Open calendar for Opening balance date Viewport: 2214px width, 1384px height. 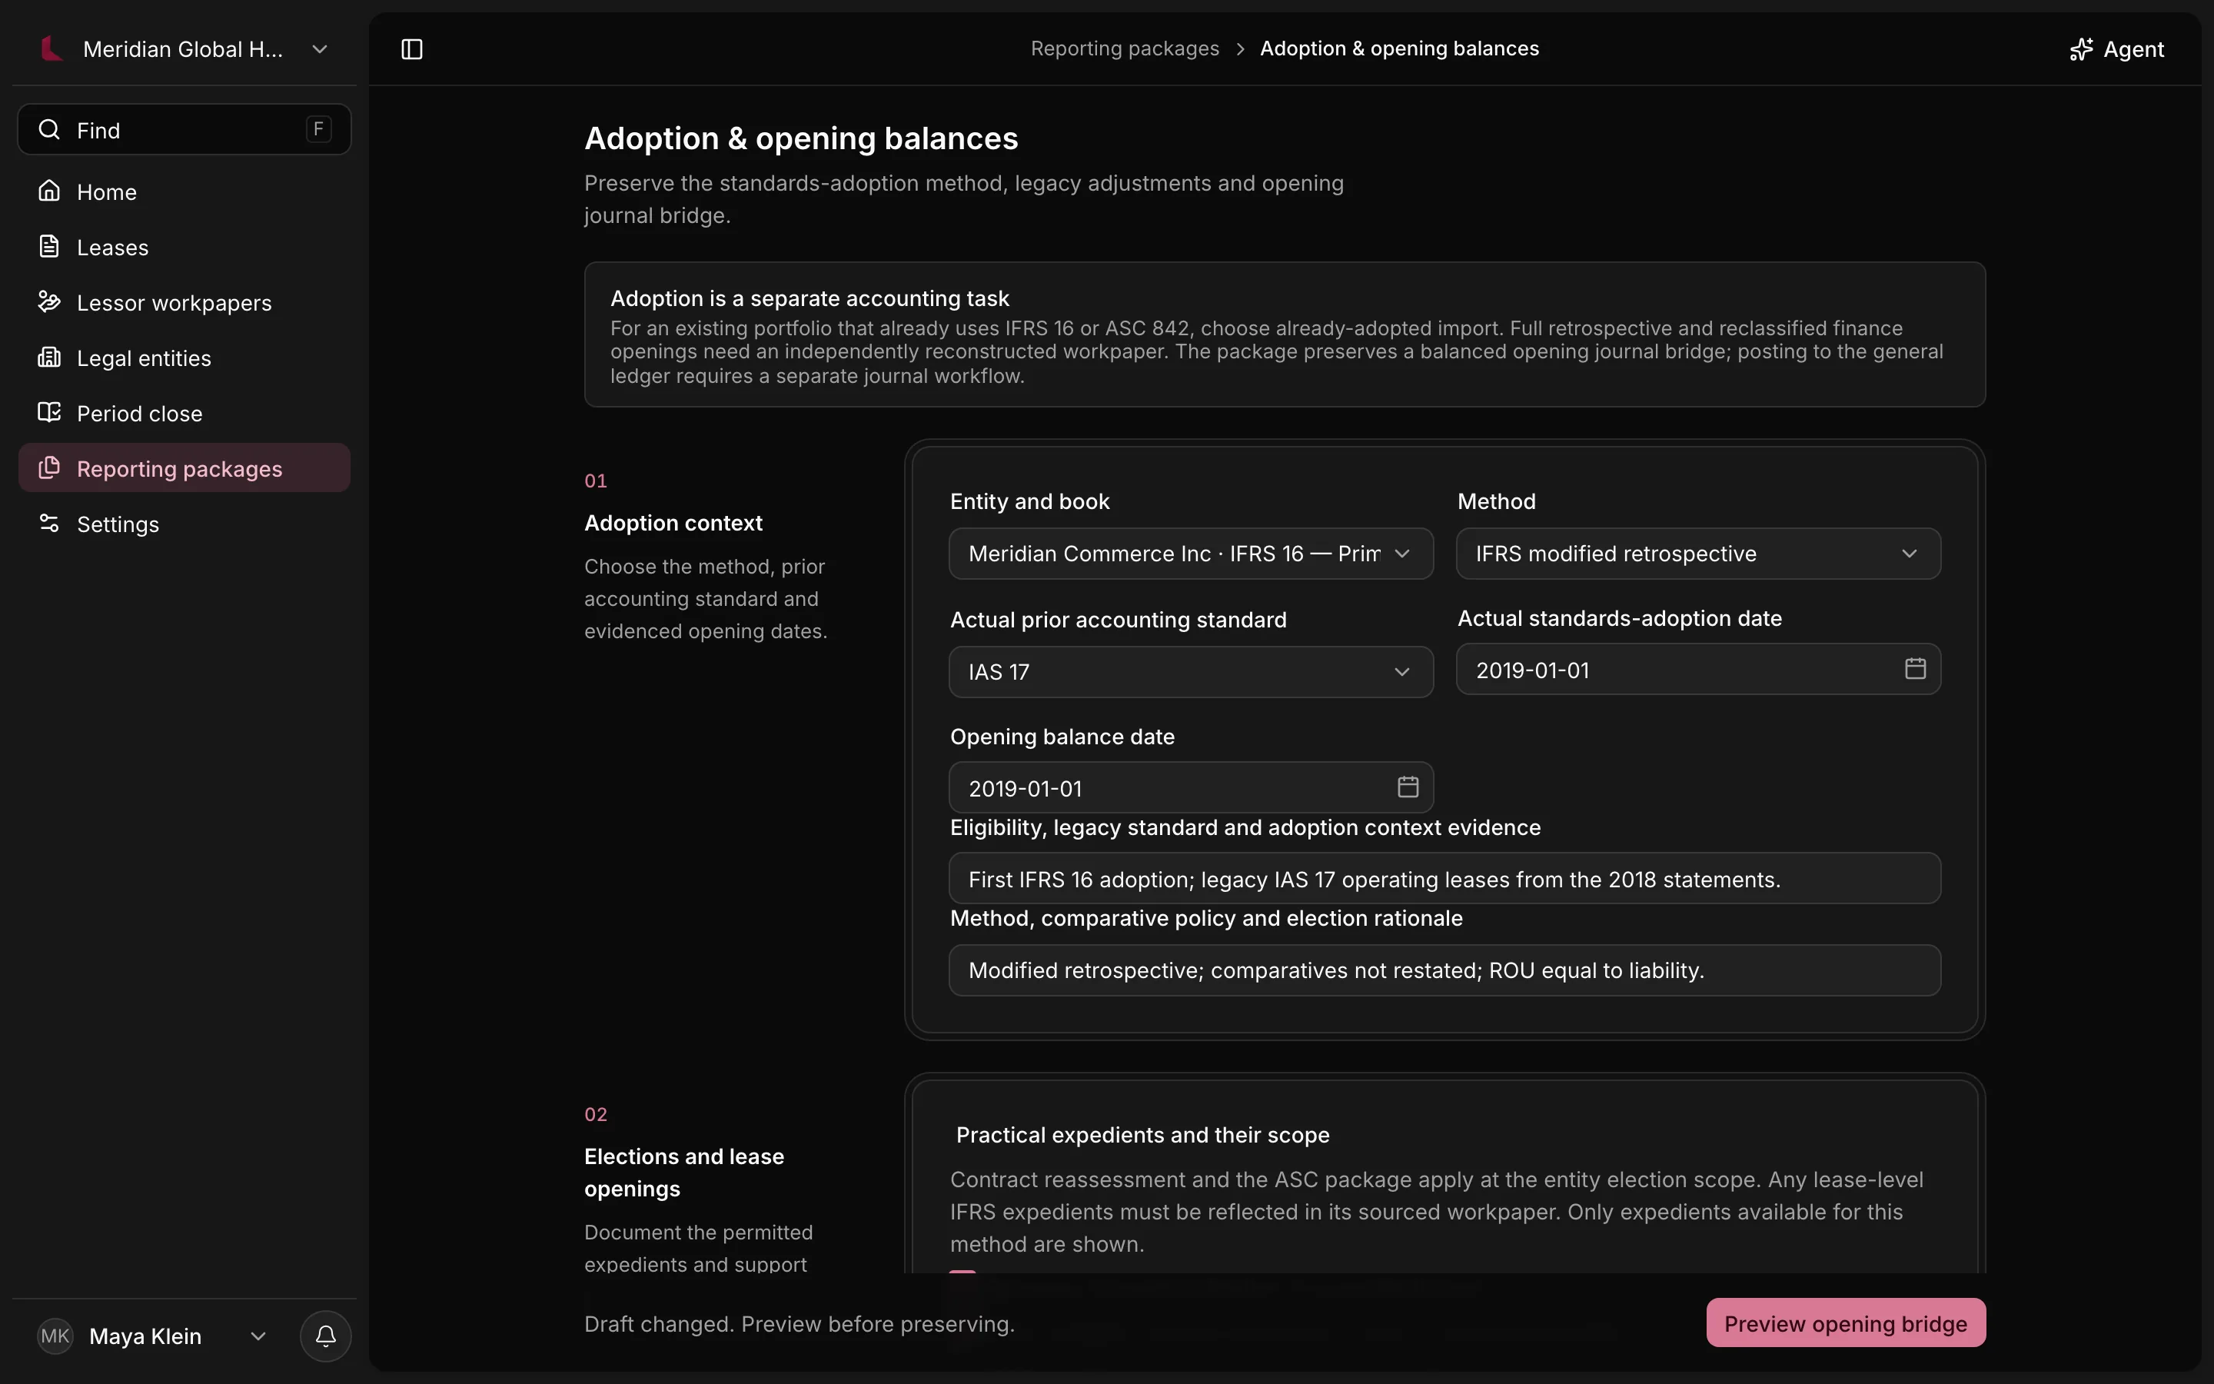pos(1408,787)
